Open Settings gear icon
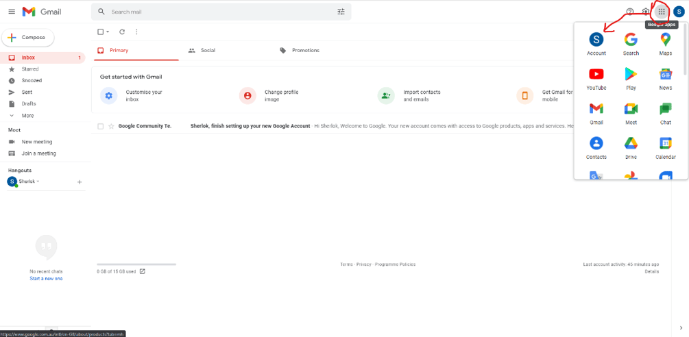Image resolution: width=689 pixels, height=337 pixels. (646, 12)
